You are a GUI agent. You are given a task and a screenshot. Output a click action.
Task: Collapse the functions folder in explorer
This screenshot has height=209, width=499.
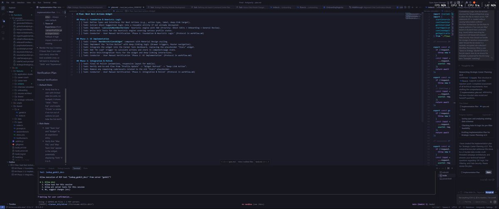pyautogui.click(x=18, y=15)
